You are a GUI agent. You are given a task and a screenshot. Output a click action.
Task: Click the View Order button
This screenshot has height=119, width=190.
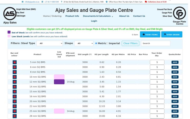(x=172, y=34)
